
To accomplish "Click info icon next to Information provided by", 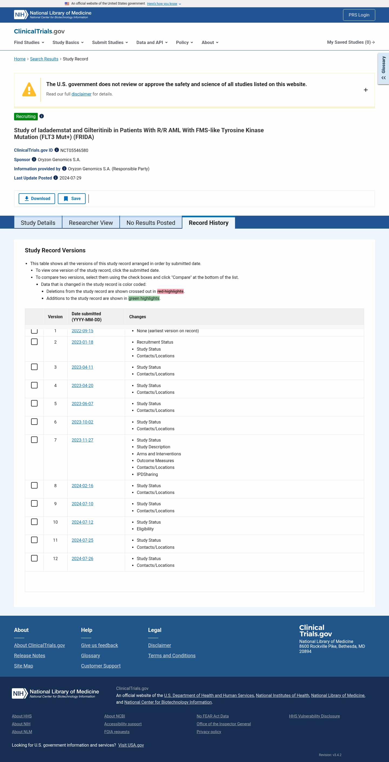I will 64,169.
